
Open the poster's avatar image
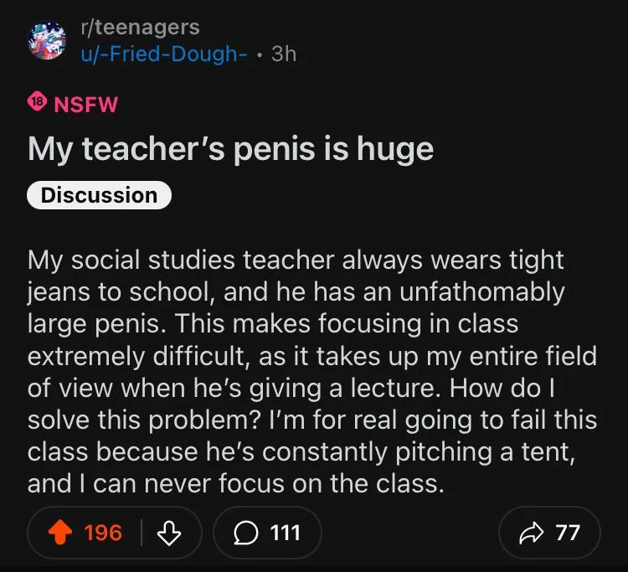(48, 39)
